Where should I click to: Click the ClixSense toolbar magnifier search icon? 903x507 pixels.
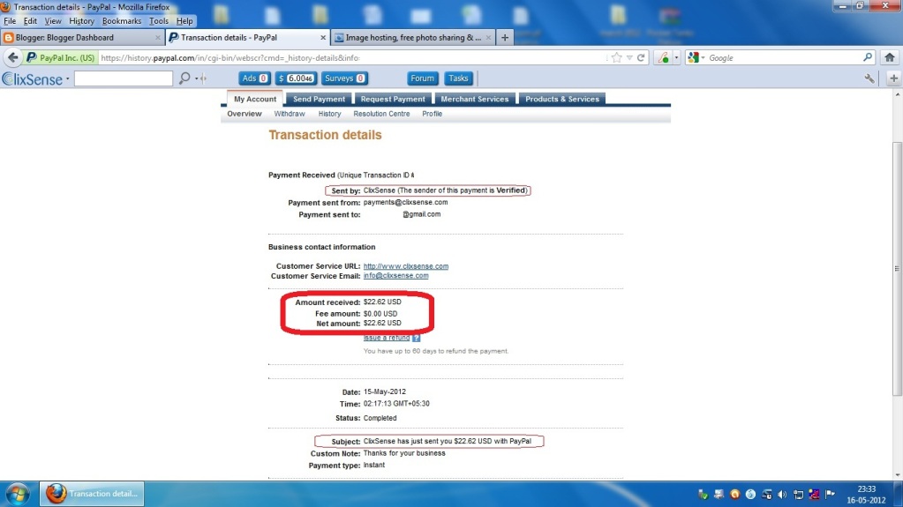(184, 78)
